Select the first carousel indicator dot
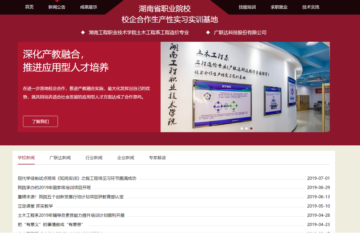 tap(242, 128)
